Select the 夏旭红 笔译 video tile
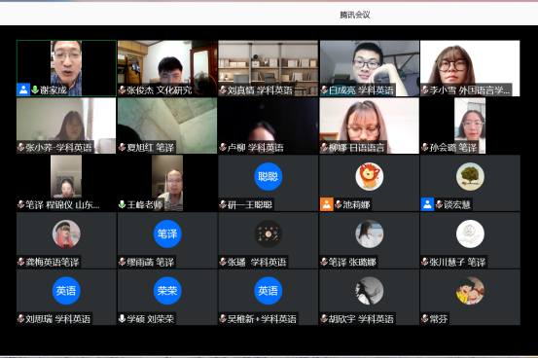 click(167, 125)
